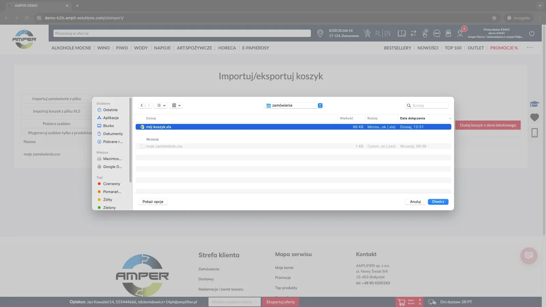Sort files by Wielkość column header
Viewport: 546px width, 307px height.
coord(346,118)
